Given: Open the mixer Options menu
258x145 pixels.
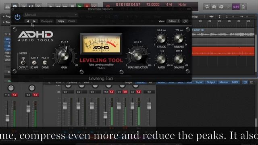Looking at the screenshot, I should (72, 82).
